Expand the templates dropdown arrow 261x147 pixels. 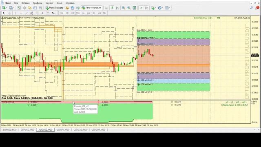pyautogui.click(x=170, y=8)
